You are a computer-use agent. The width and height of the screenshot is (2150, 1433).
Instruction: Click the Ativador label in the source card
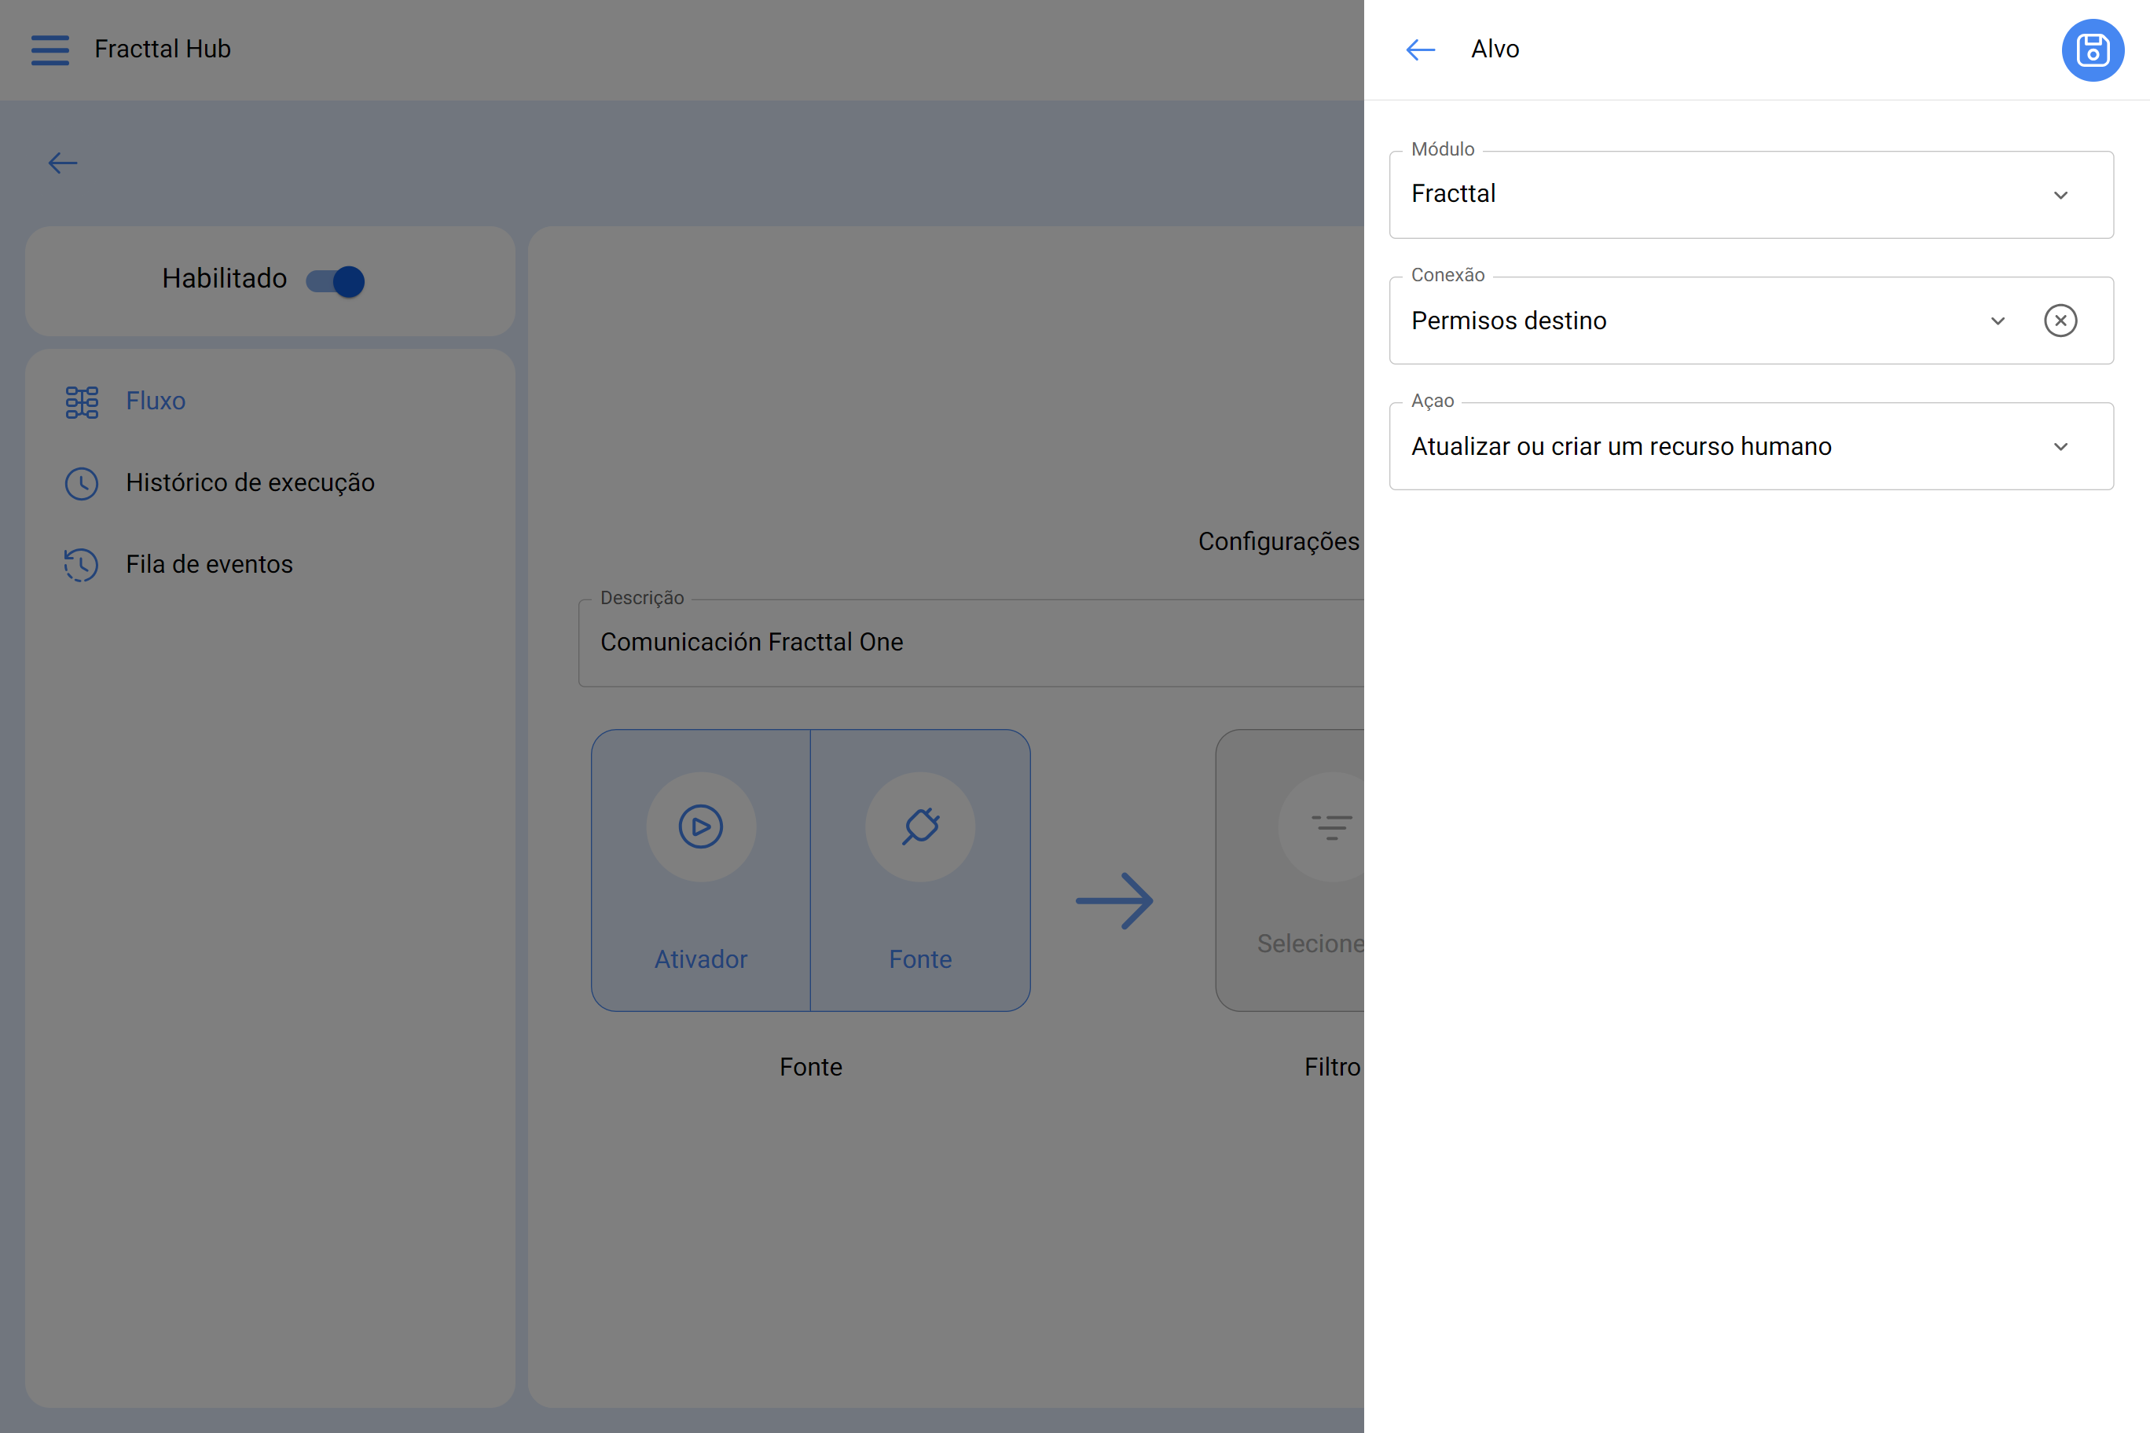pyautogui.click(x=701, y=958)
